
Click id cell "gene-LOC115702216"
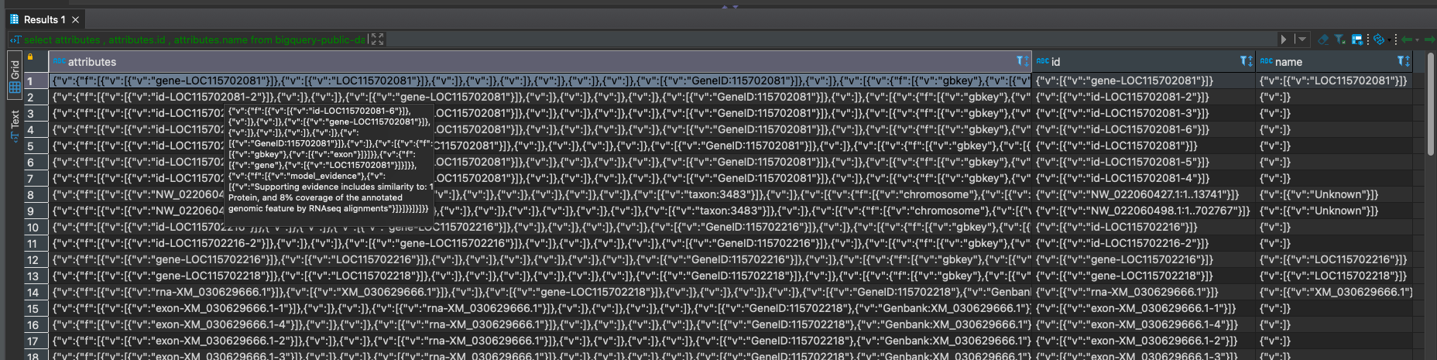(x=1144, y=259)
